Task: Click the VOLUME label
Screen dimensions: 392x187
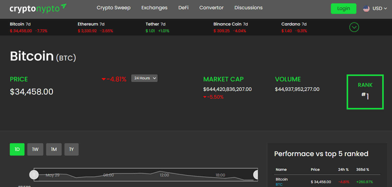Action: (x=288, y=79)
